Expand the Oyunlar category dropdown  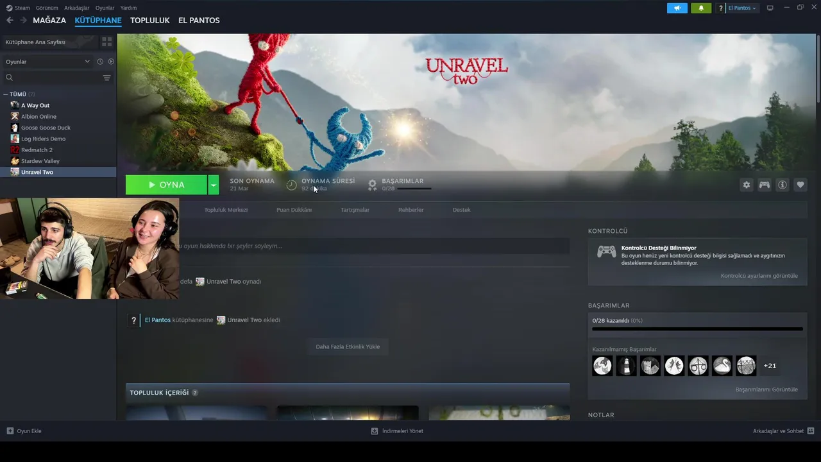point(47,62)
